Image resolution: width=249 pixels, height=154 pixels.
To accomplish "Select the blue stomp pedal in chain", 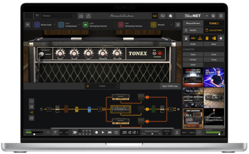I will [89, 110].
